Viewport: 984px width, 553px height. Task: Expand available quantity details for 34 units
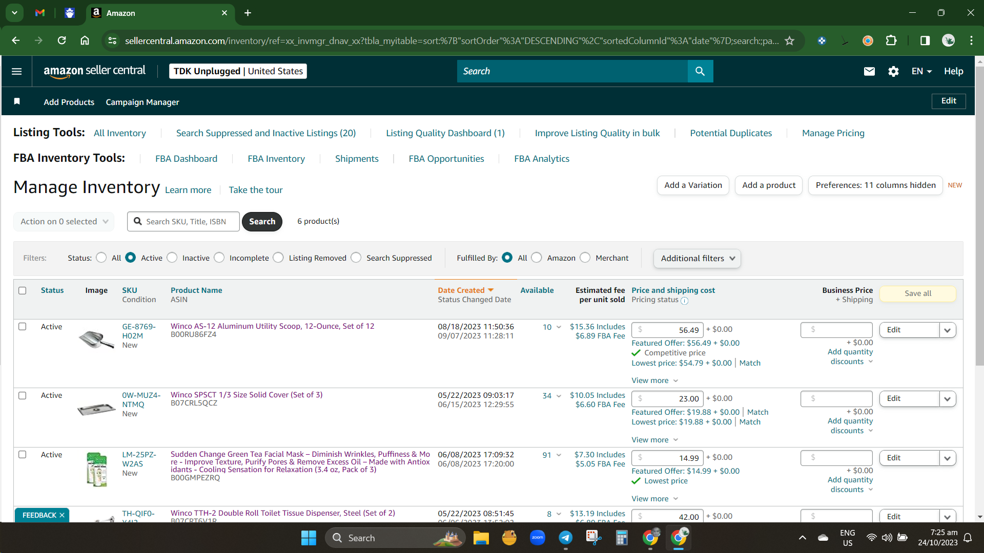click(x=559, y=396)
